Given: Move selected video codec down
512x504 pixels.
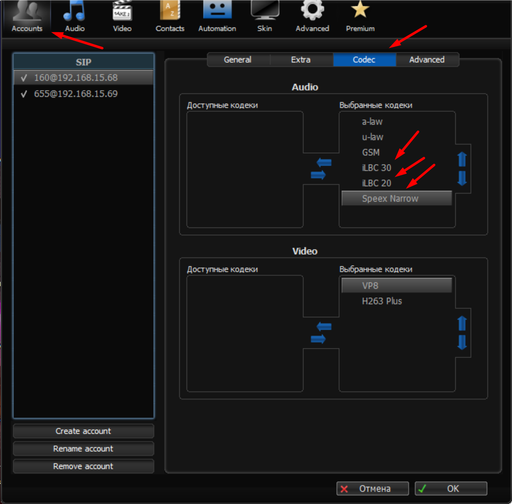Looking at the screenshot, I should [462, 342].
